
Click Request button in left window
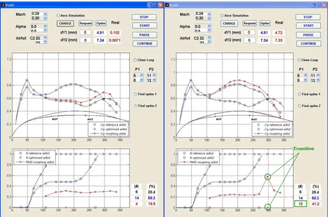pos(85,23)
